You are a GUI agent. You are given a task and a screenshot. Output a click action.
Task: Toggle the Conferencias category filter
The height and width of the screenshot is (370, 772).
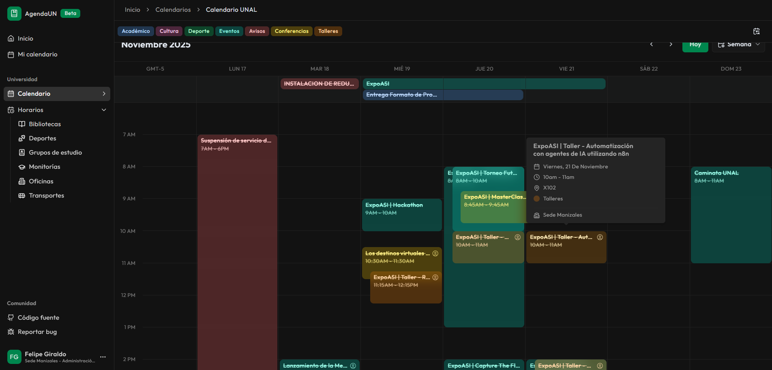pos(292,31)
